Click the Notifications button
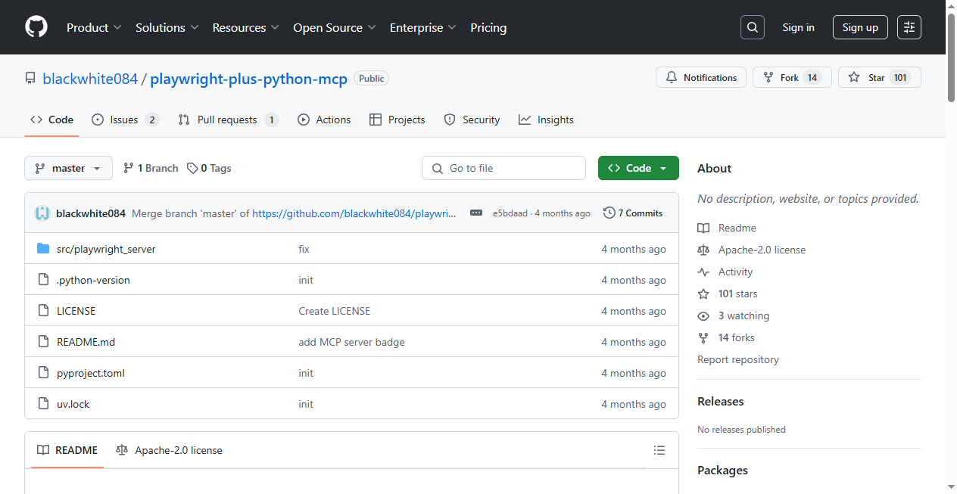Image resolution: width=957 pixels, height=494 pixels. (701, 77)
